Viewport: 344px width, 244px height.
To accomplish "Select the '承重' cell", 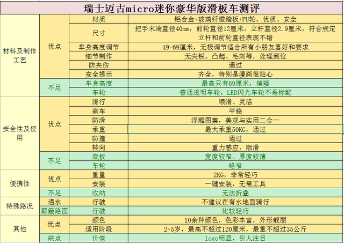I will pos(98,129).
